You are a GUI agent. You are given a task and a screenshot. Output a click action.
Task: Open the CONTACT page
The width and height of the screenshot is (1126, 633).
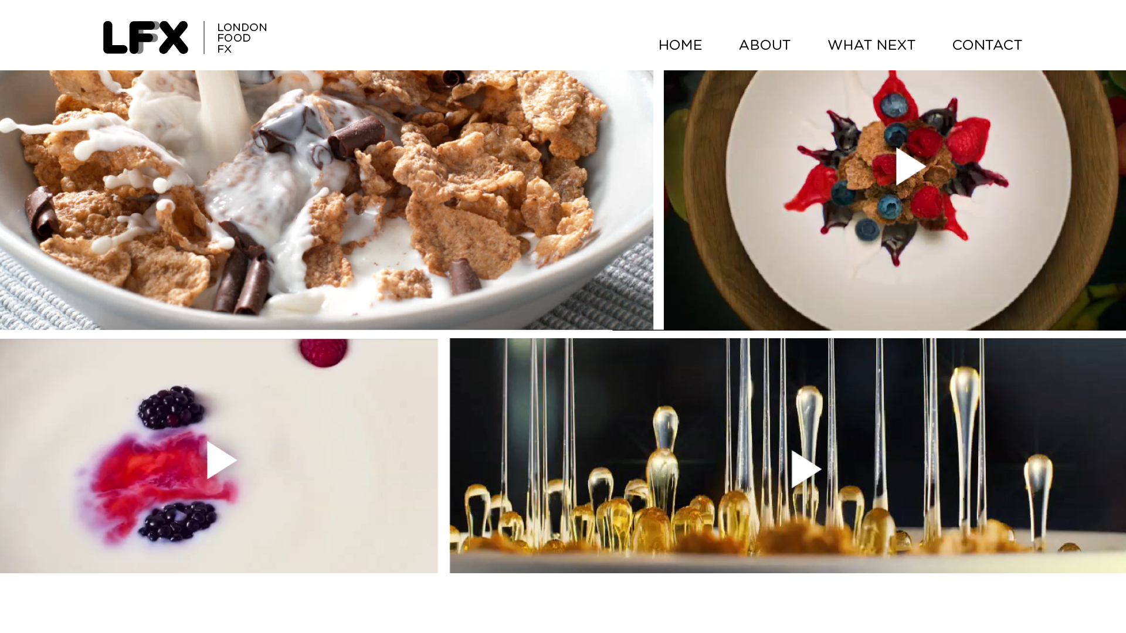click(x=986, y=45)
